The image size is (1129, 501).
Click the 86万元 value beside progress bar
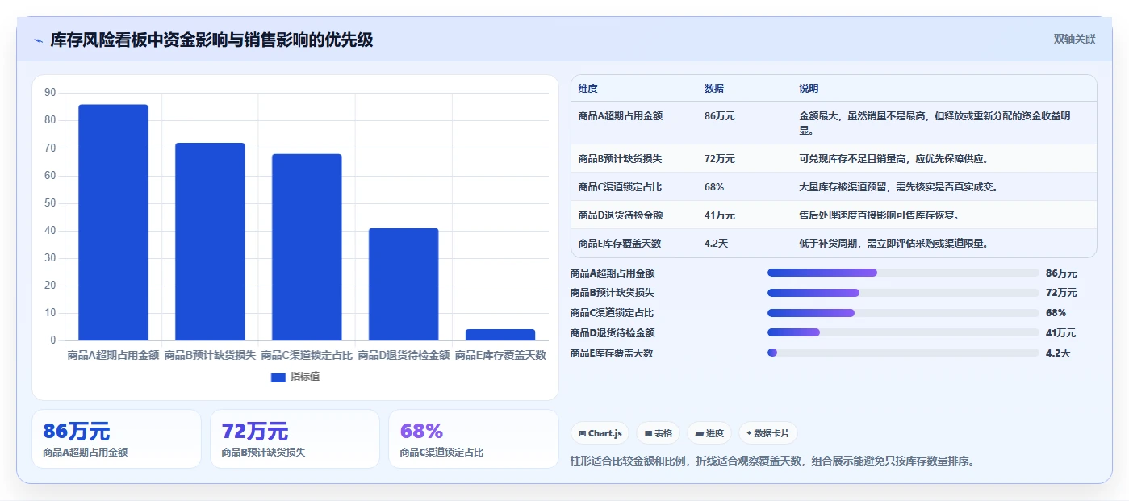click(x=1061, y=273)
